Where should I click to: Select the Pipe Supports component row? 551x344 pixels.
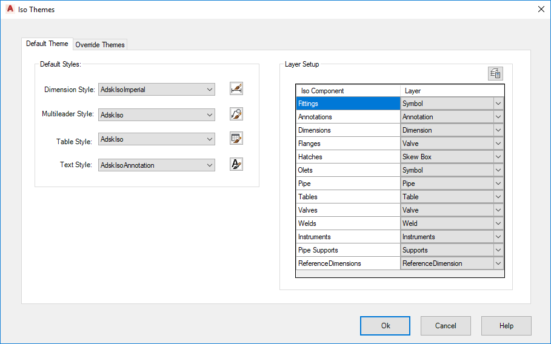[x=347, y=250]
